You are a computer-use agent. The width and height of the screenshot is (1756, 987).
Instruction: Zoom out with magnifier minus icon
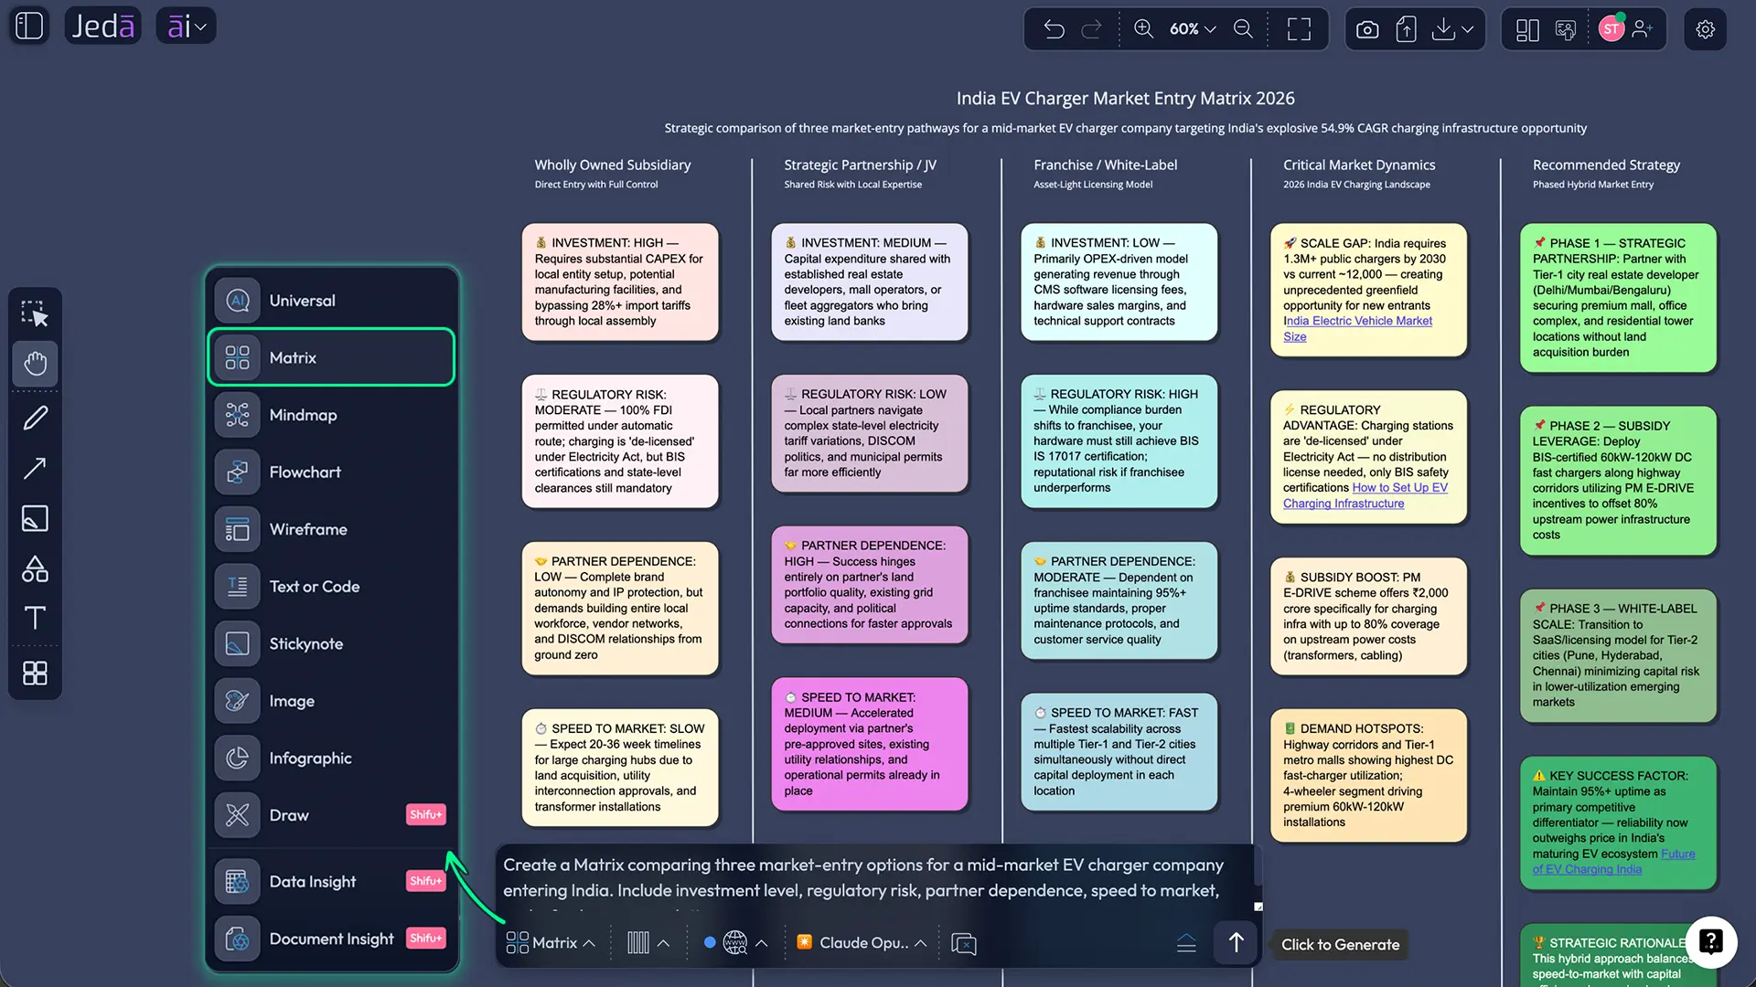click(1243, 29)
